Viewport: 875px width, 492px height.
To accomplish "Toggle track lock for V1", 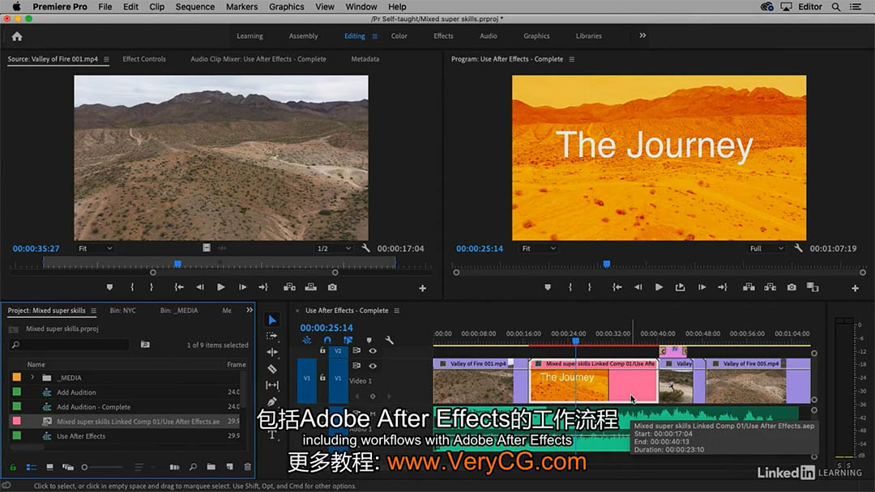I will (322, 378).
